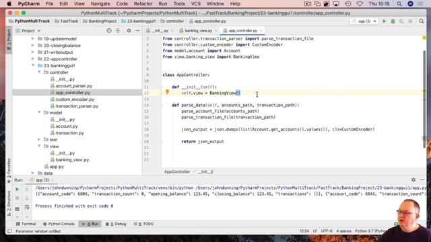Open banking_view.py in project tree

coord(72,160)
